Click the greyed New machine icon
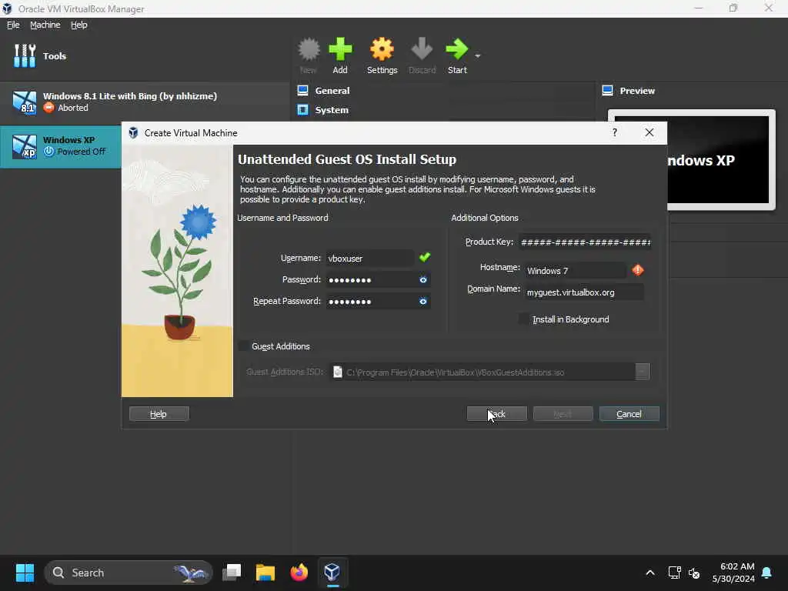Image resolution: width=788 pixels, height=591 pixels. click(309, 49)
